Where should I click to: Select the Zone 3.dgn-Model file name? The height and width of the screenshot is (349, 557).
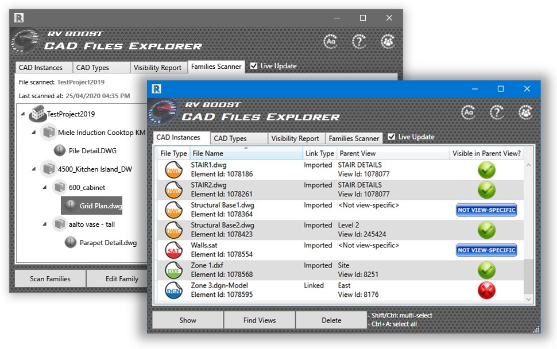tap(219, 285)
